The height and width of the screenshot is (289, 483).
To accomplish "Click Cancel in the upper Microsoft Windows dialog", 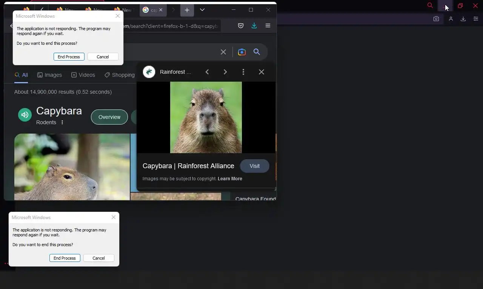I will click(x=103, y=57).
